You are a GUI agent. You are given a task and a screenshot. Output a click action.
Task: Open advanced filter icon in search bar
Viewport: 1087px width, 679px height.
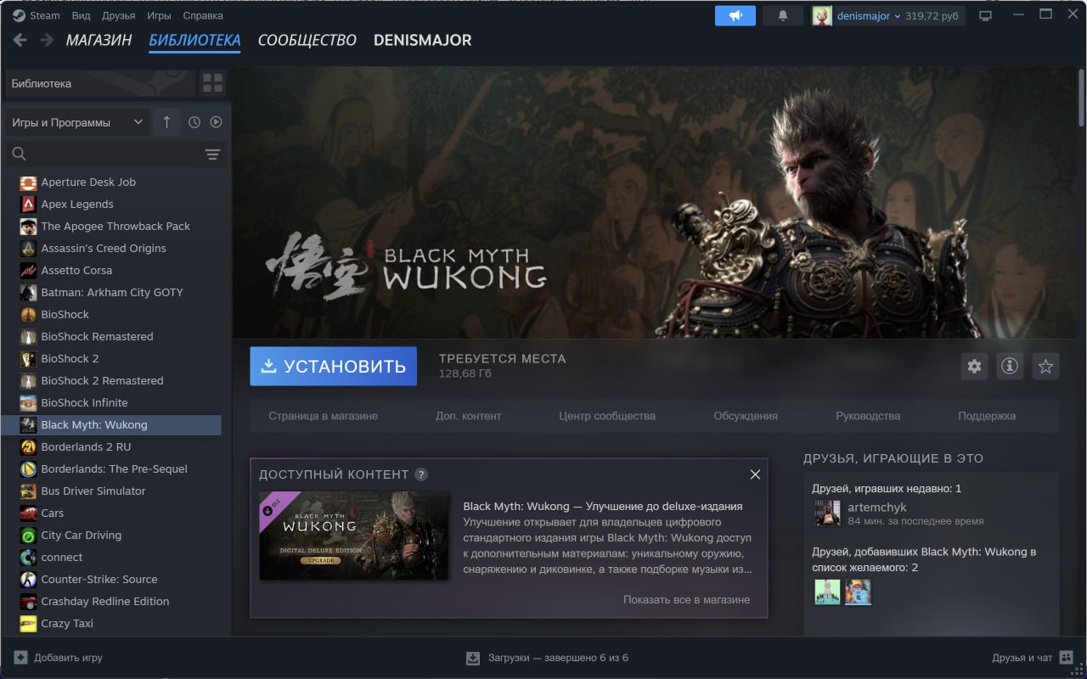(x=212, y=154)
